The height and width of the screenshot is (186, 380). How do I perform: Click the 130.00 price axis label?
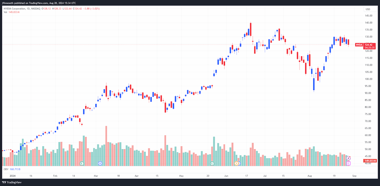coord(369,37)
